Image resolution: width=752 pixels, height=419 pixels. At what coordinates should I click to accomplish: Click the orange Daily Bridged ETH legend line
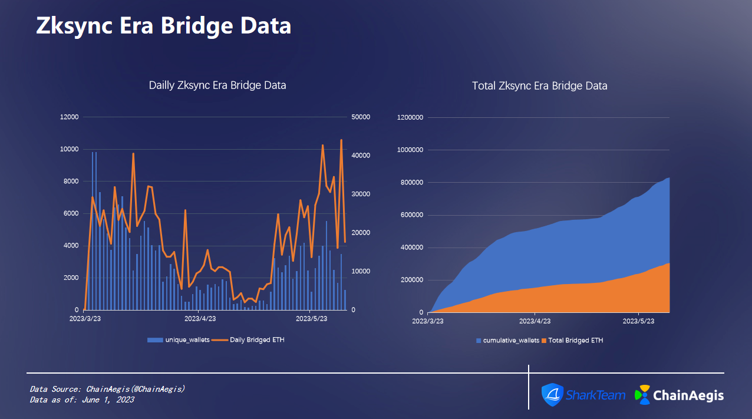click(220, 340)
